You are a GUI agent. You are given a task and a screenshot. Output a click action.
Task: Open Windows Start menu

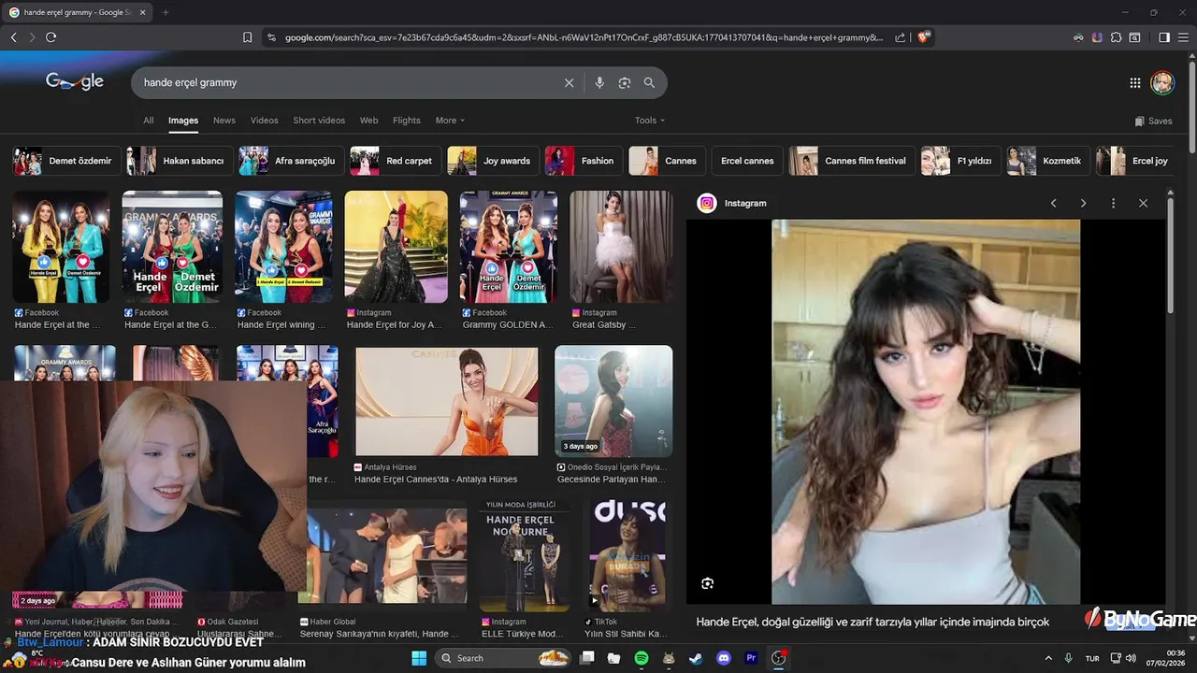click(419, 658)
